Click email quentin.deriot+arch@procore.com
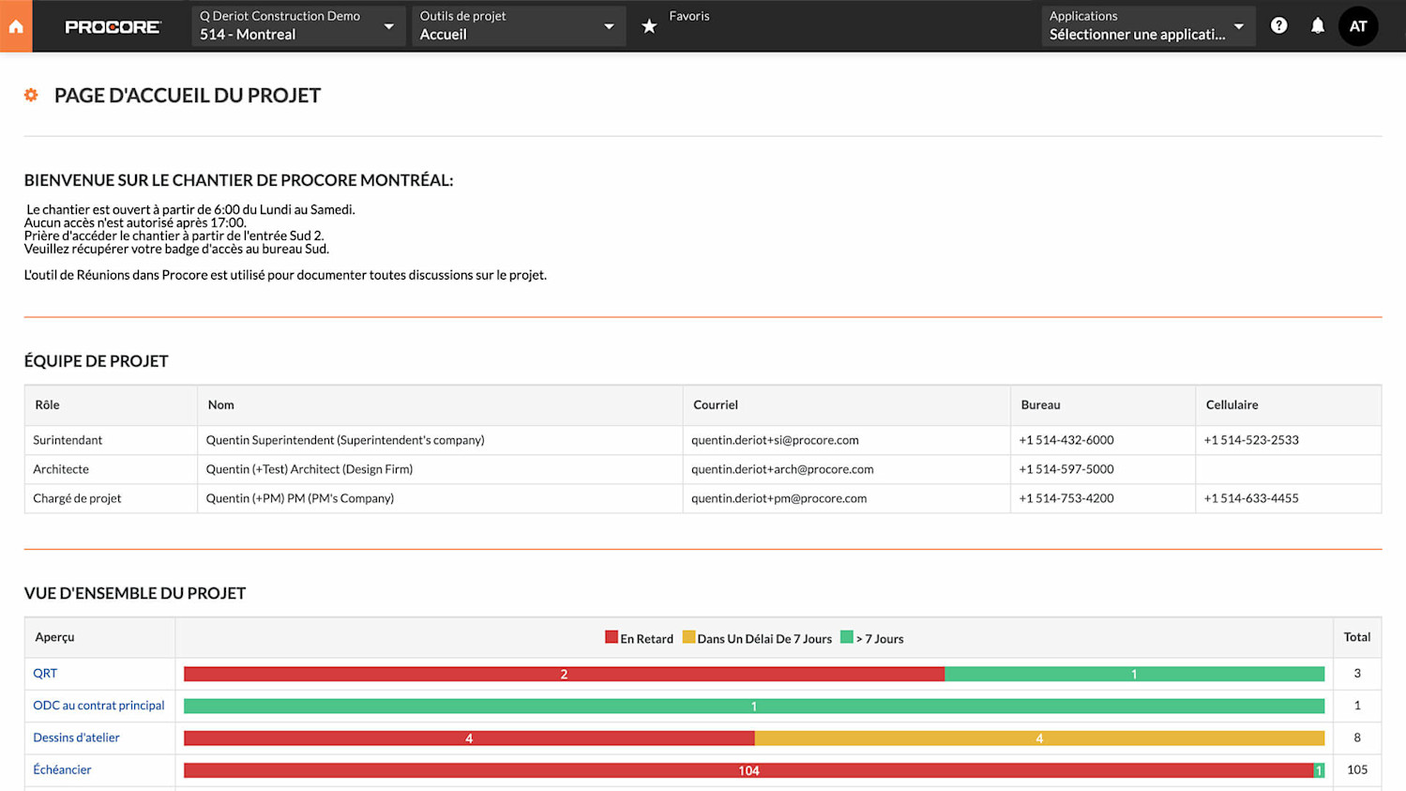The width and height of the screenshot is (1406, 791). point(782,469)
